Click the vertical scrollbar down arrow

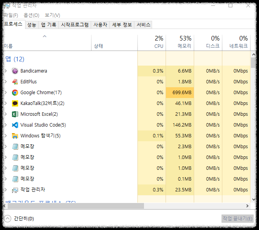coord(254,200)
